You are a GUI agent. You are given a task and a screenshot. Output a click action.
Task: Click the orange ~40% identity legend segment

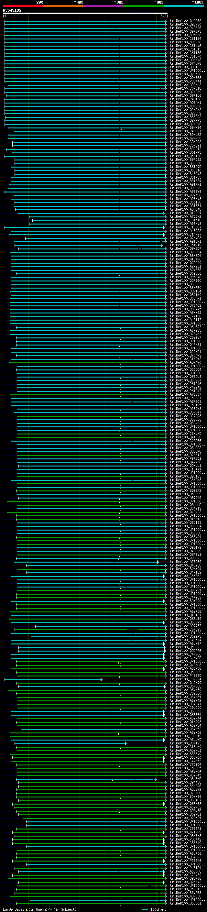tap(63, 6)
